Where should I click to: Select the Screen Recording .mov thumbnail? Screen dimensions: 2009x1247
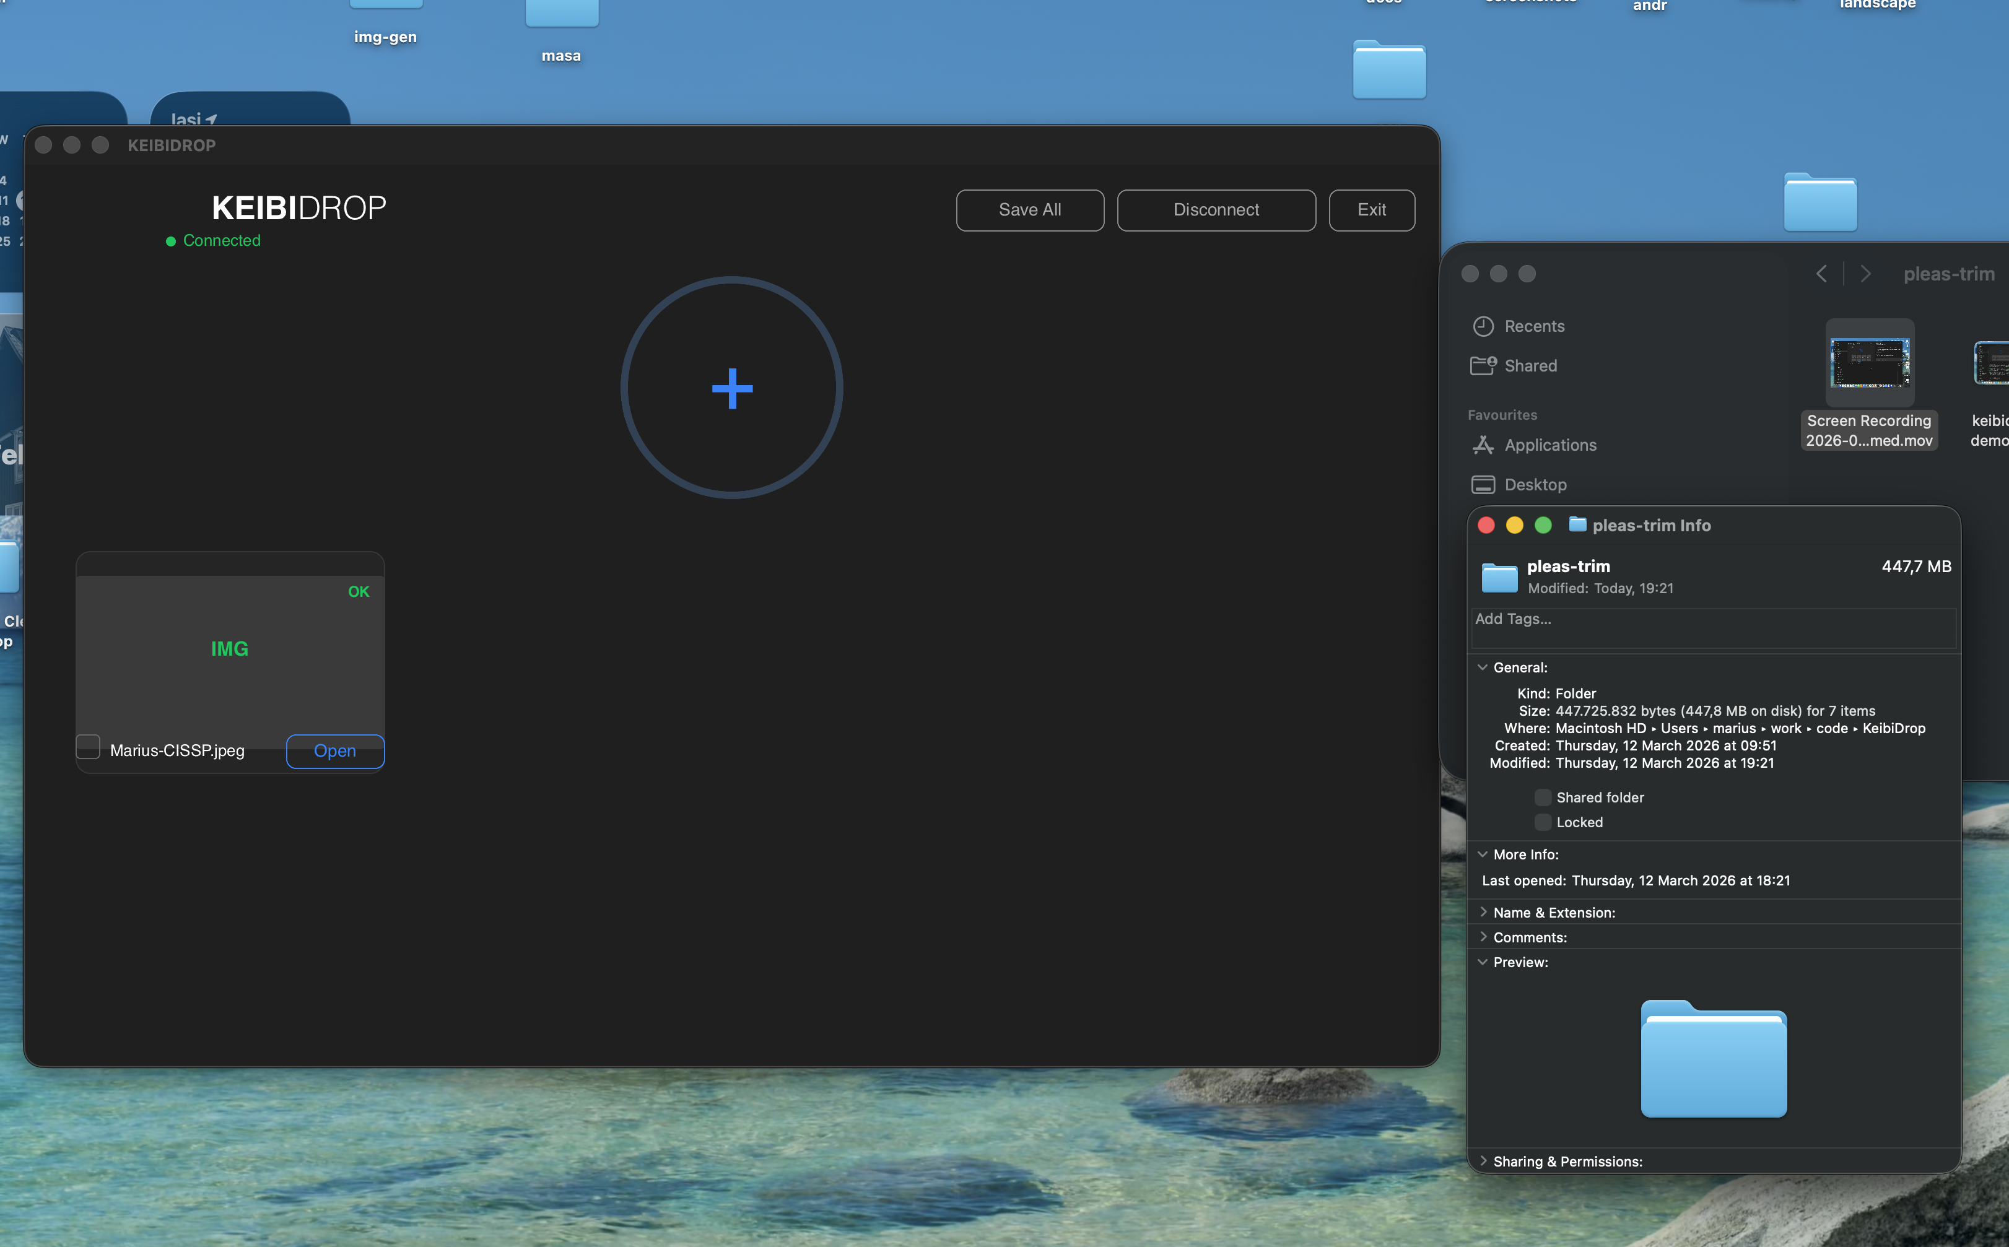tap(1869, 363)
